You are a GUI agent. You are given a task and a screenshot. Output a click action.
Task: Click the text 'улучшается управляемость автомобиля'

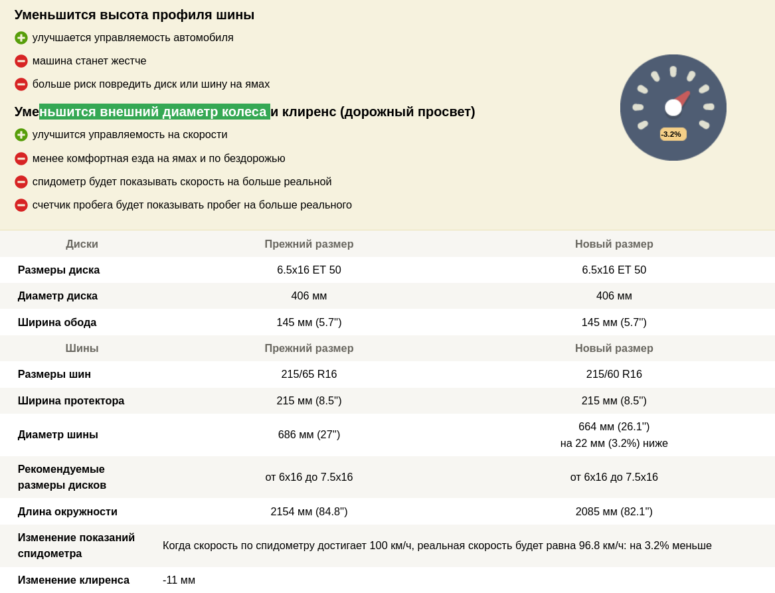(133, 38)
